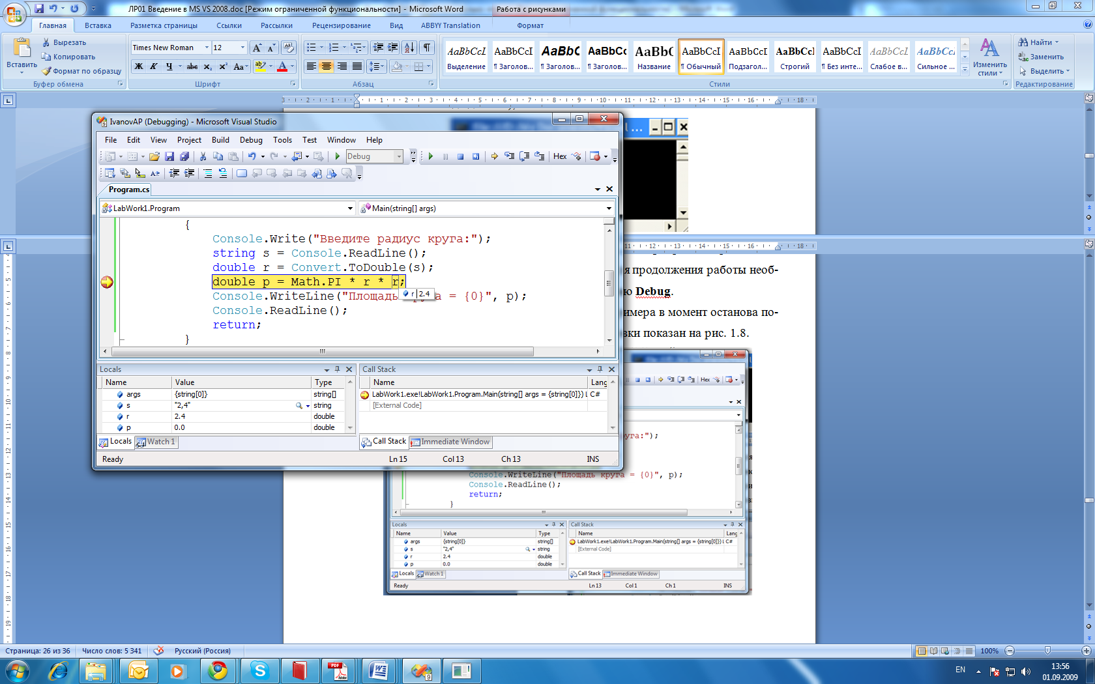The width and height of the screenshot is (1095, 684).
Task: Toggle Italic (К) formatting in Word
Action: [154, 66]
